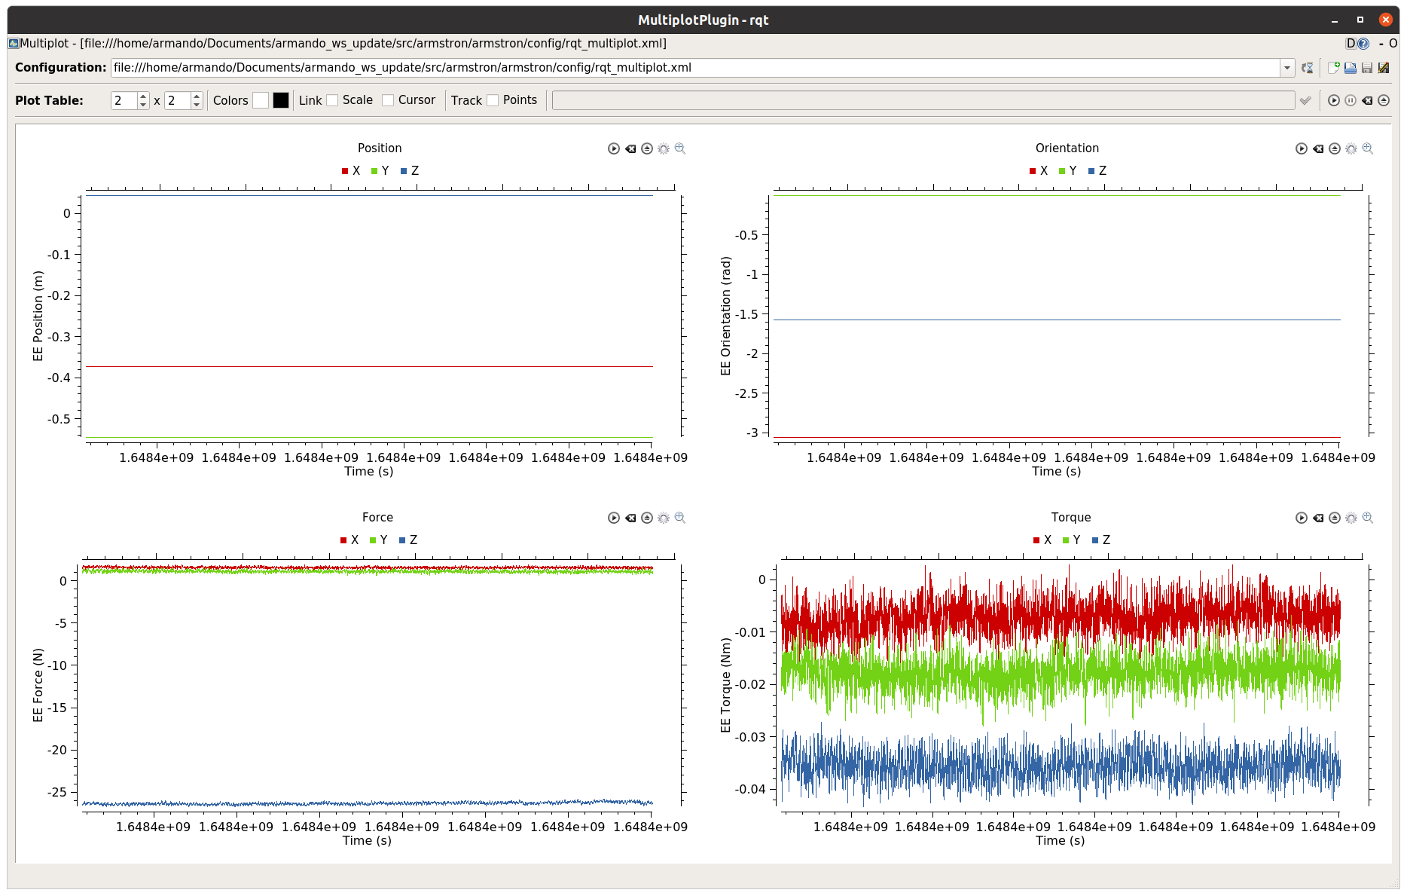The image size is (1407, 896).
Task: Increase the plot table columns count
Action: tap(197, 96)
